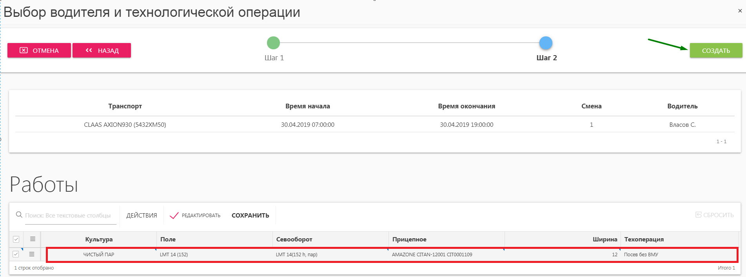The width and height of the screenshot is (746, 277).
Task: Click the Итого 1 total text
Action: [726, 268]
